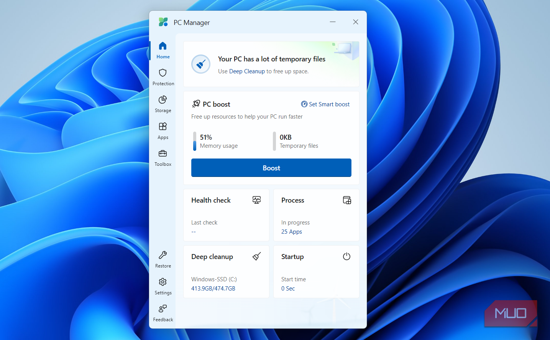
Task: Close the PC Manager window
Action: pyautogui.click(x=356, y=22)
